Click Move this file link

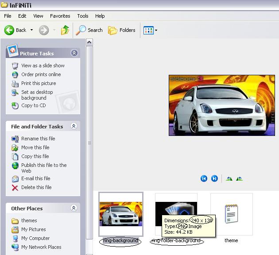click(35, 147)
